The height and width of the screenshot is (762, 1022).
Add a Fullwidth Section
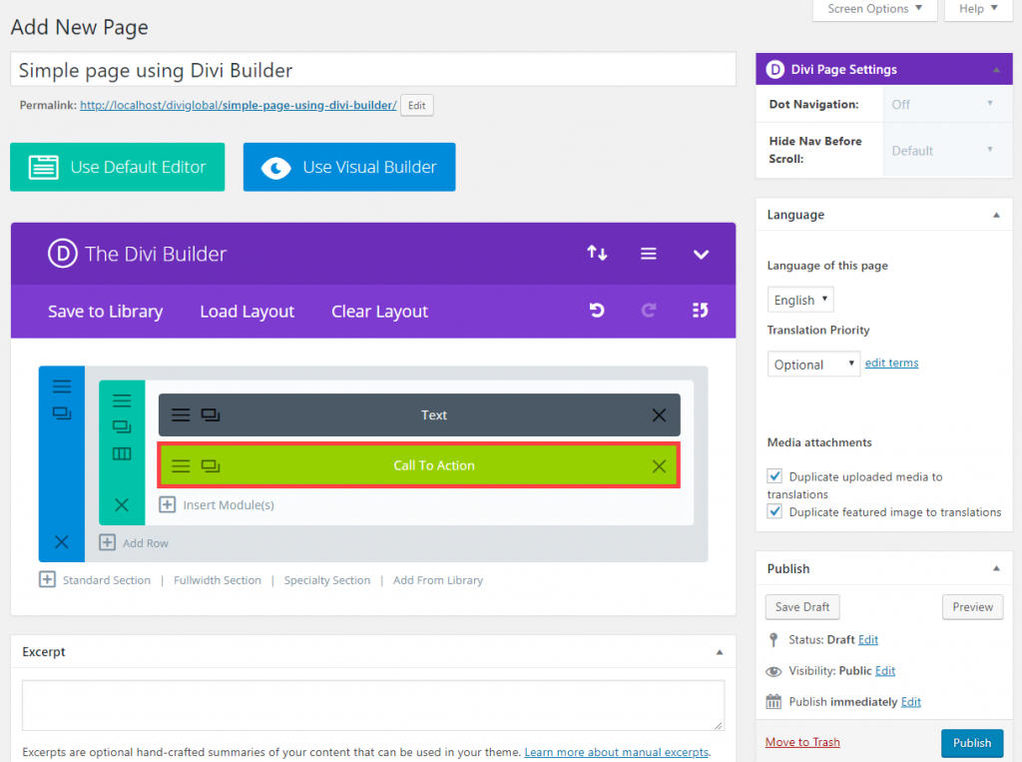point(217,580)
